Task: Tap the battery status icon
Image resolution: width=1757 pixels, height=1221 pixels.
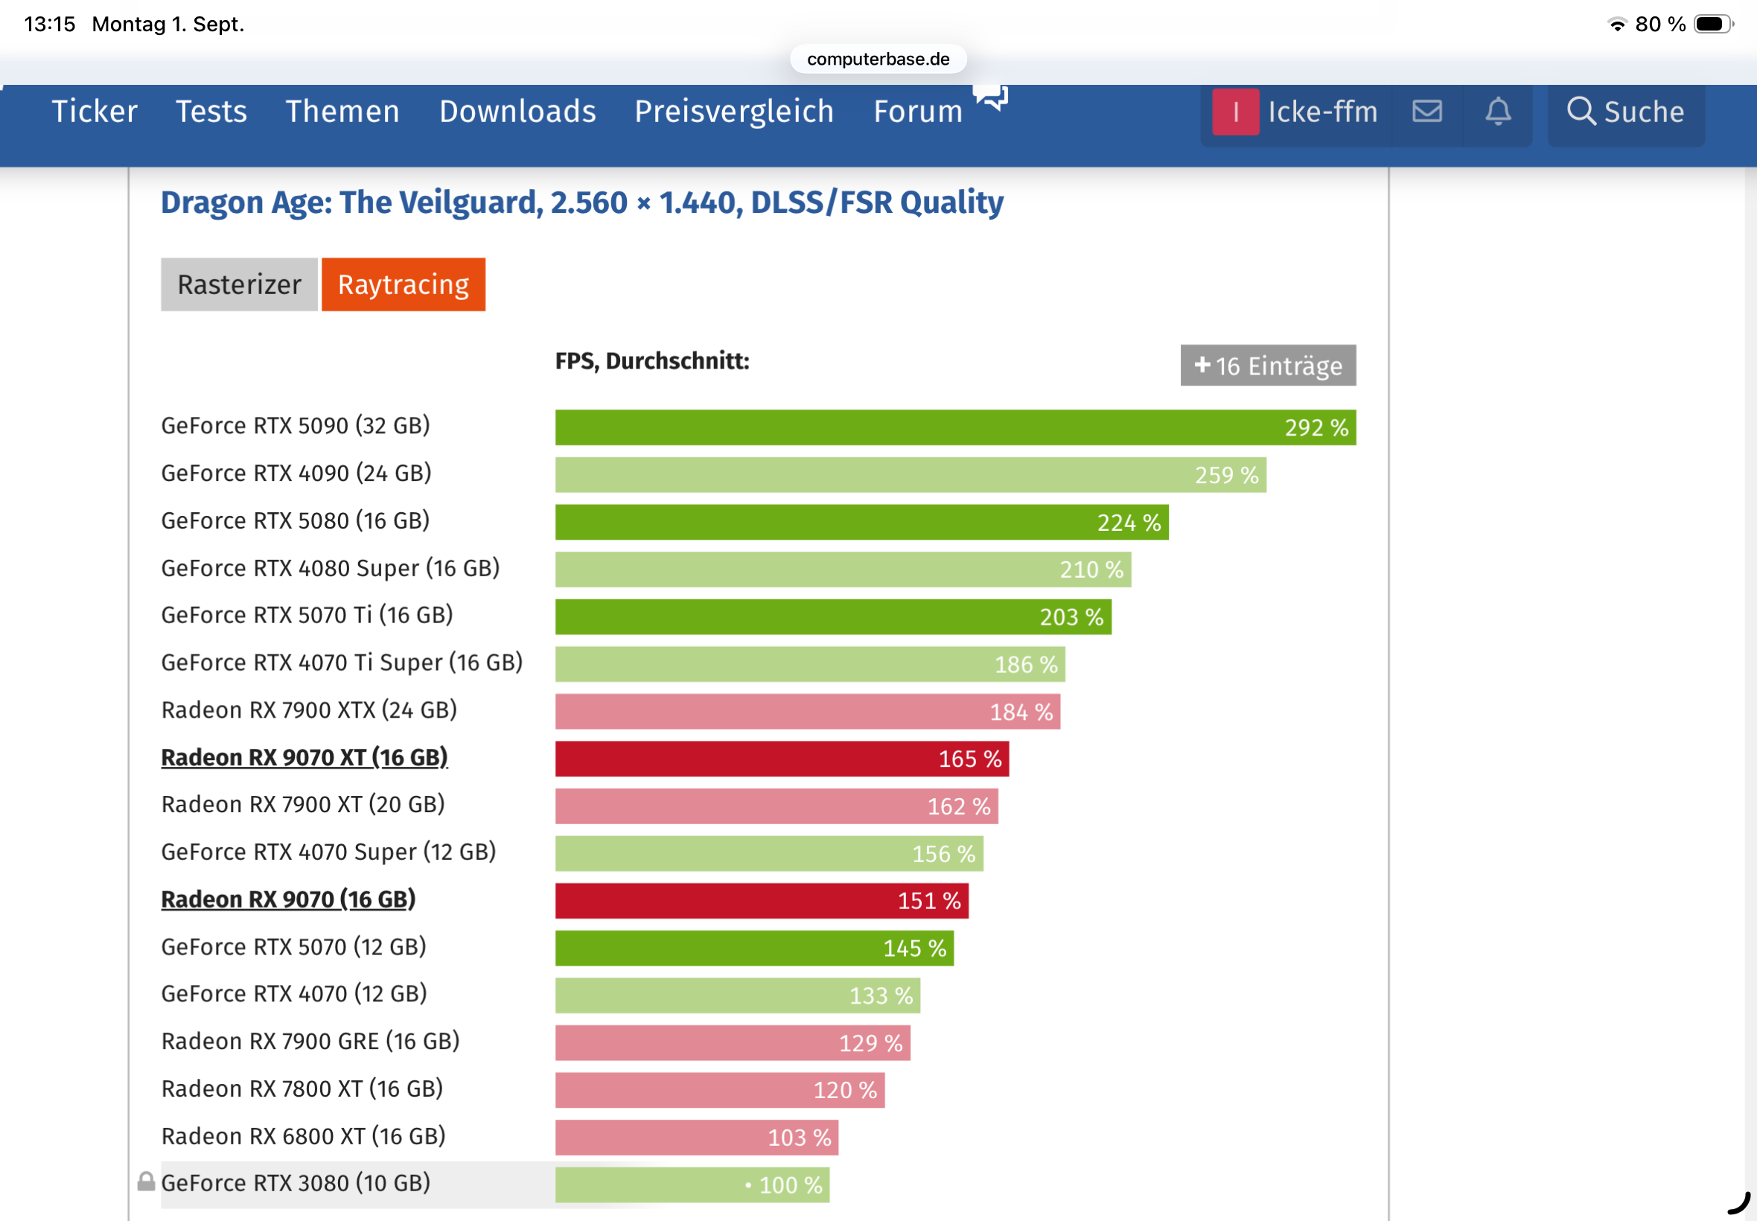Action: click(1712, 25)
